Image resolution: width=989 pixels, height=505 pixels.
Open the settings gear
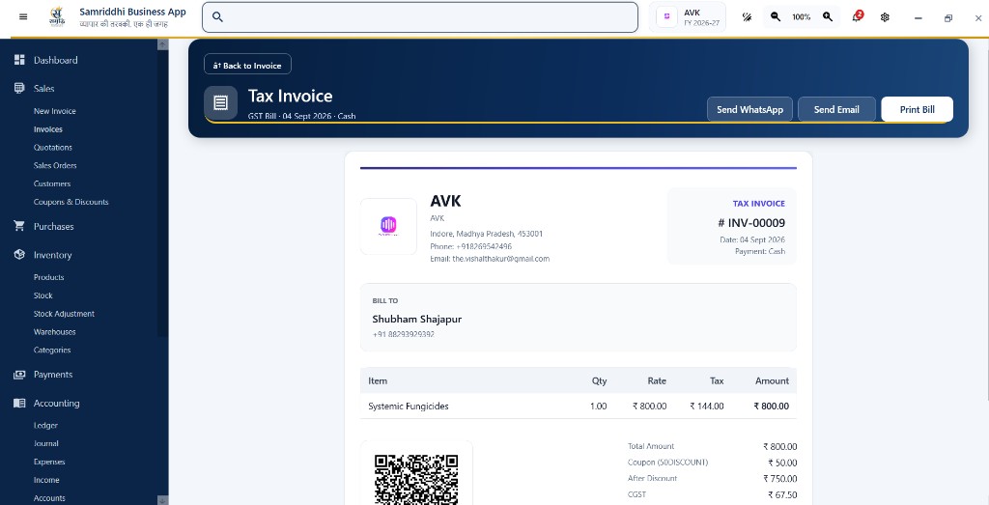885,17
